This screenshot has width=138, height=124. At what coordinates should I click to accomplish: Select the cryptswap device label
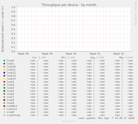click(13, 115)
